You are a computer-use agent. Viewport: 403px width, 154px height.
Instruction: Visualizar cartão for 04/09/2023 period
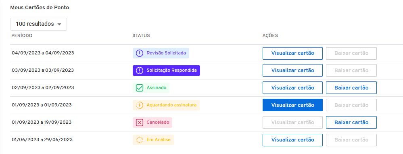292,53
